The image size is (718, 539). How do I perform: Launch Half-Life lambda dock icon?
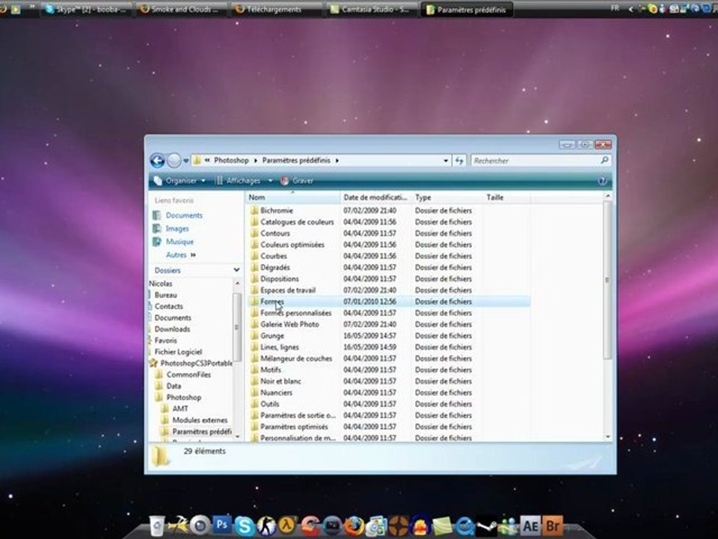click(x=289, y=526)
